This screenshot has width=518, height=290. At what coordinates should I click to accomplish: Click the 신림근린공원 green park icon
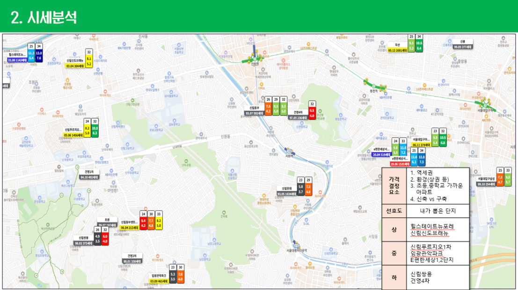(132, 101)
